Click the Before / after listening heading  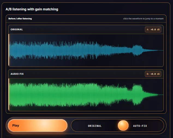point(20,19)
